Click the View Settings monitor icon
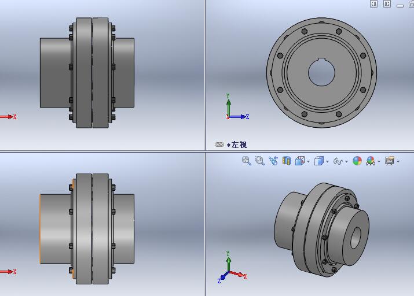This screenshot has height=296, width=414. coord(390,161)
